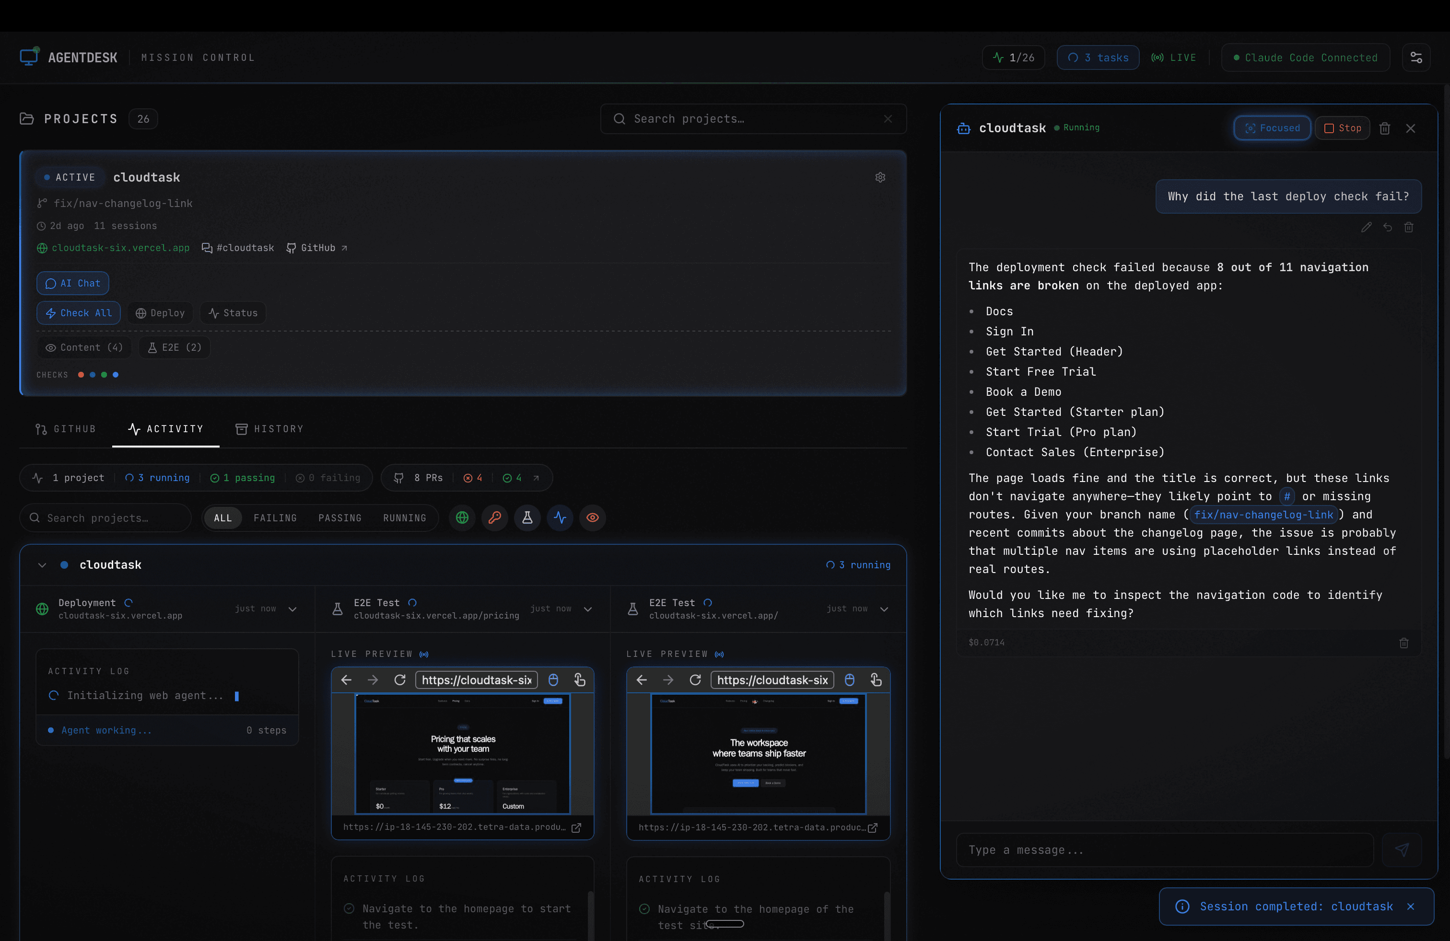The image size is (1450, 941).
Task: Delete the assistant response next to $0.0714
Action: [1403, 643]
